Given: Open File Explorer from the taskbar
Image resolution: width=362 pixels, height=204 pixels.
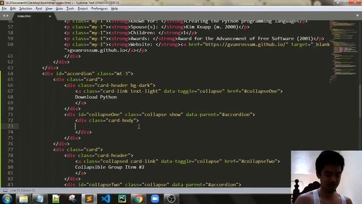Looking at the screenshot, I should pyautogui.click(x=24, y=199).
